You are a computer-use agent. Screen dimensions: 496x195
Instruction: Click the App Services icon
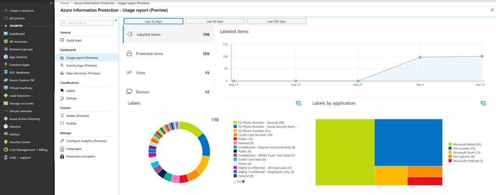(x=5, y=57)
